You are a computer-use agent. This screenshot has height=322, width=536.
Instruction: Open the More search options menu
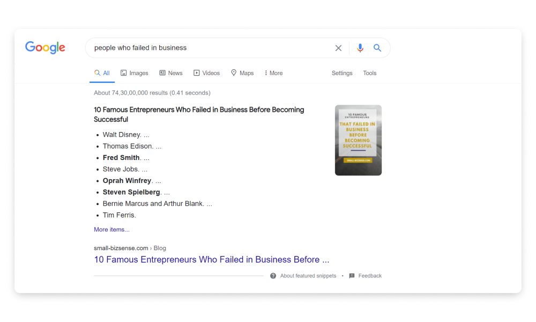coord(273,73)
